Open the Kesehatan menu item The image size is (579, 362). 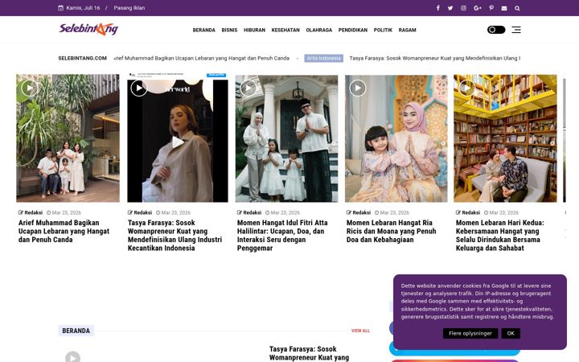(285, 30)
